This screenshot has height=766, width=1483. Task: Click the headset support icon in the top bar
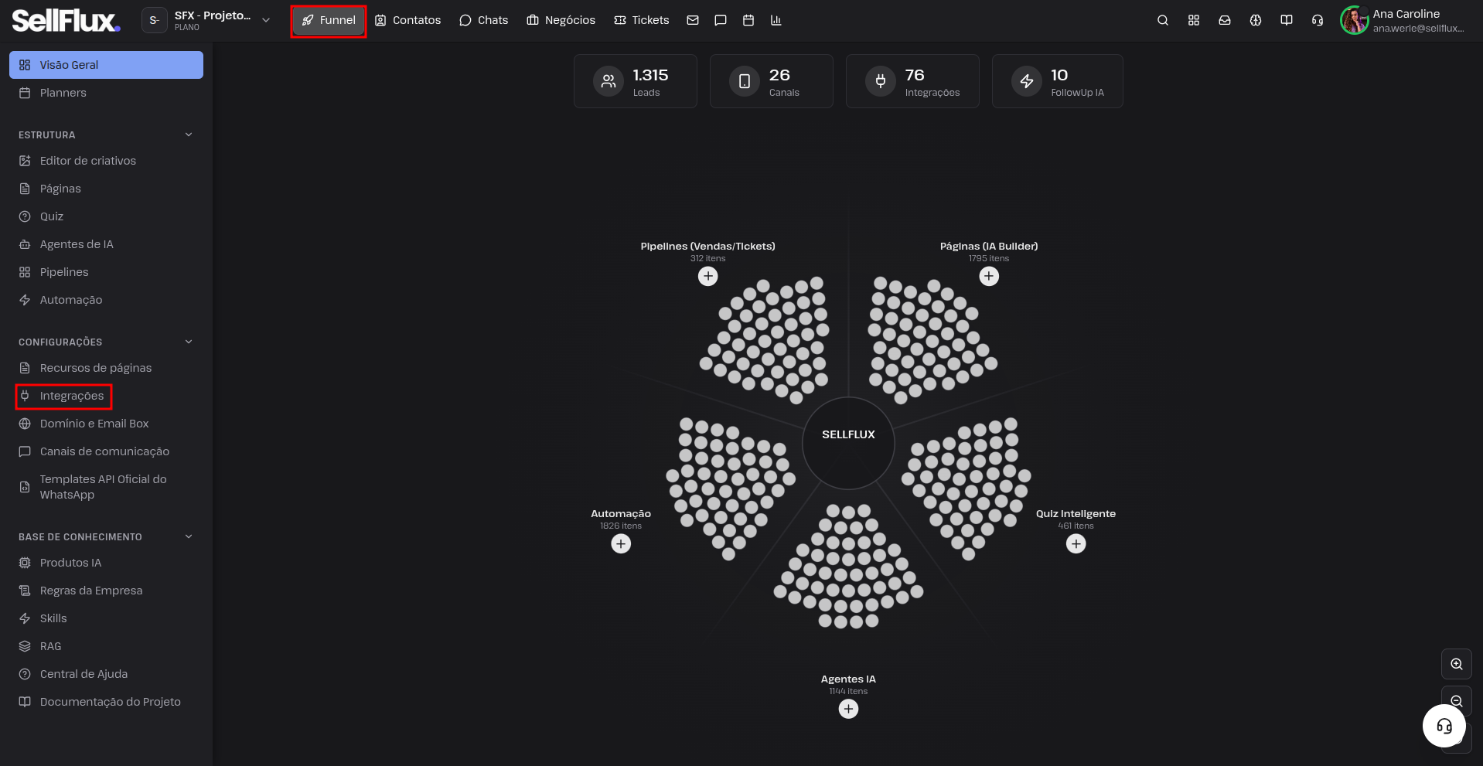point(1318,20)
